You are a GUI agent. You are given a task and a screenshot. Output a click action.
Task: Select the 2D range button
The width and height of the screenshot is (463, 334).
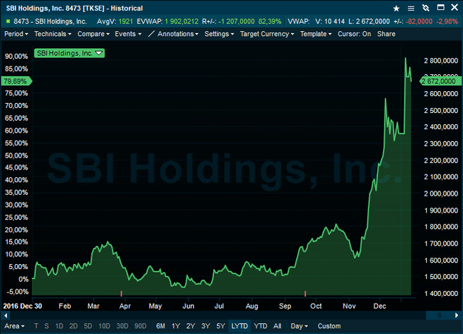(73, 326)
